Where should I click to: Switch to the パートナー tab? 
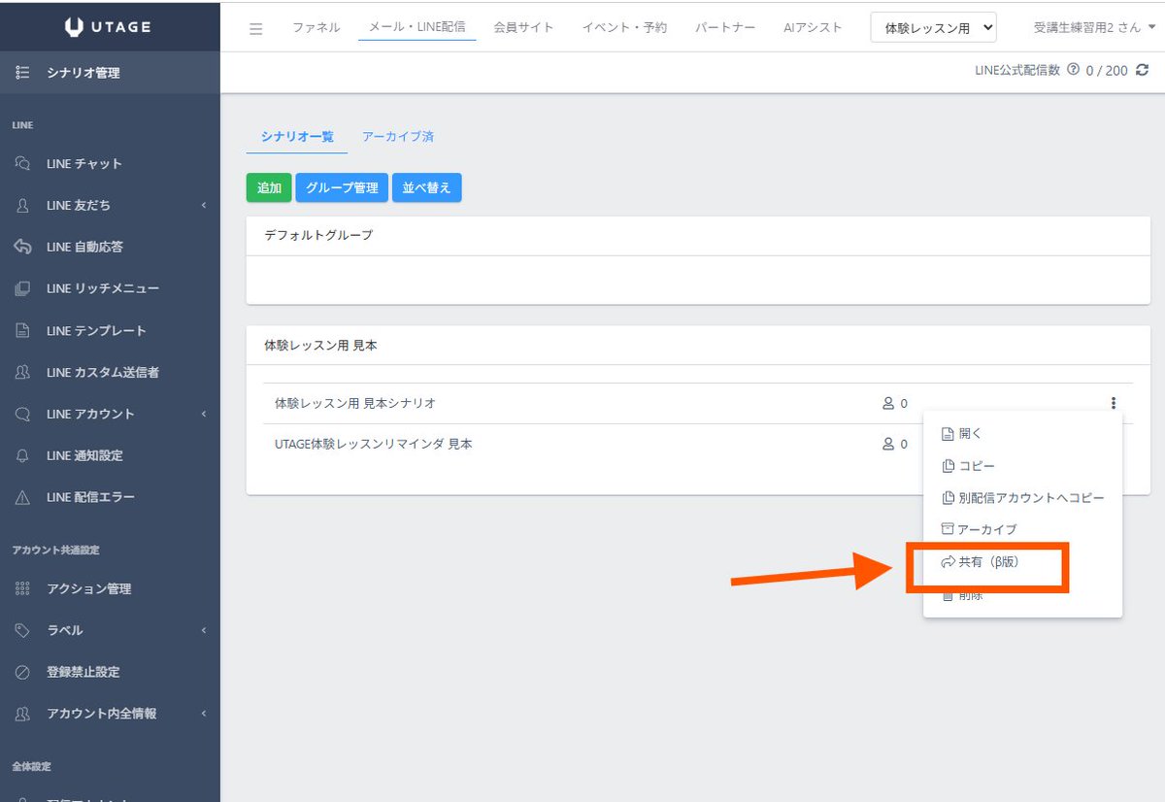click(725, 27)
